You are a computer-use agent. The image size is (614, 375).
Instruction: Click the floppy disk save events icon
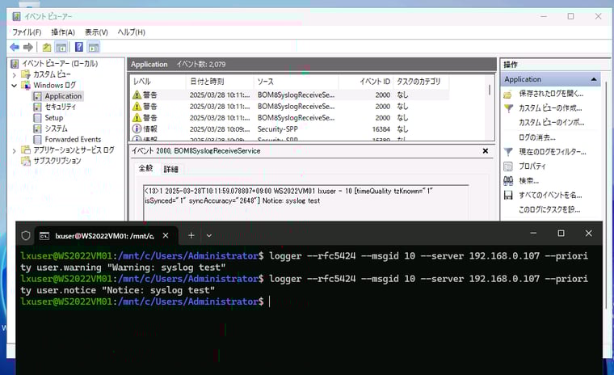click(x=508, y=195)
